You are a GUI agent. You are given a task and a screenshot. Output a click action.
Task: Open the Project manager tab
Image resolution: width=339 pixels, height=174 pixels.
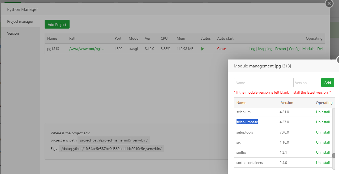[x=20, y=22]
